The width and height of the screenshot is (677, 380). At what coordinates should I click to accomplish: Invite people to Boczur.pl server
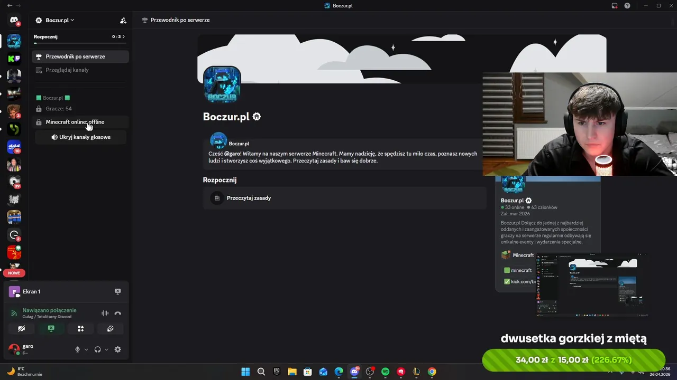click(x=123, y=21)
